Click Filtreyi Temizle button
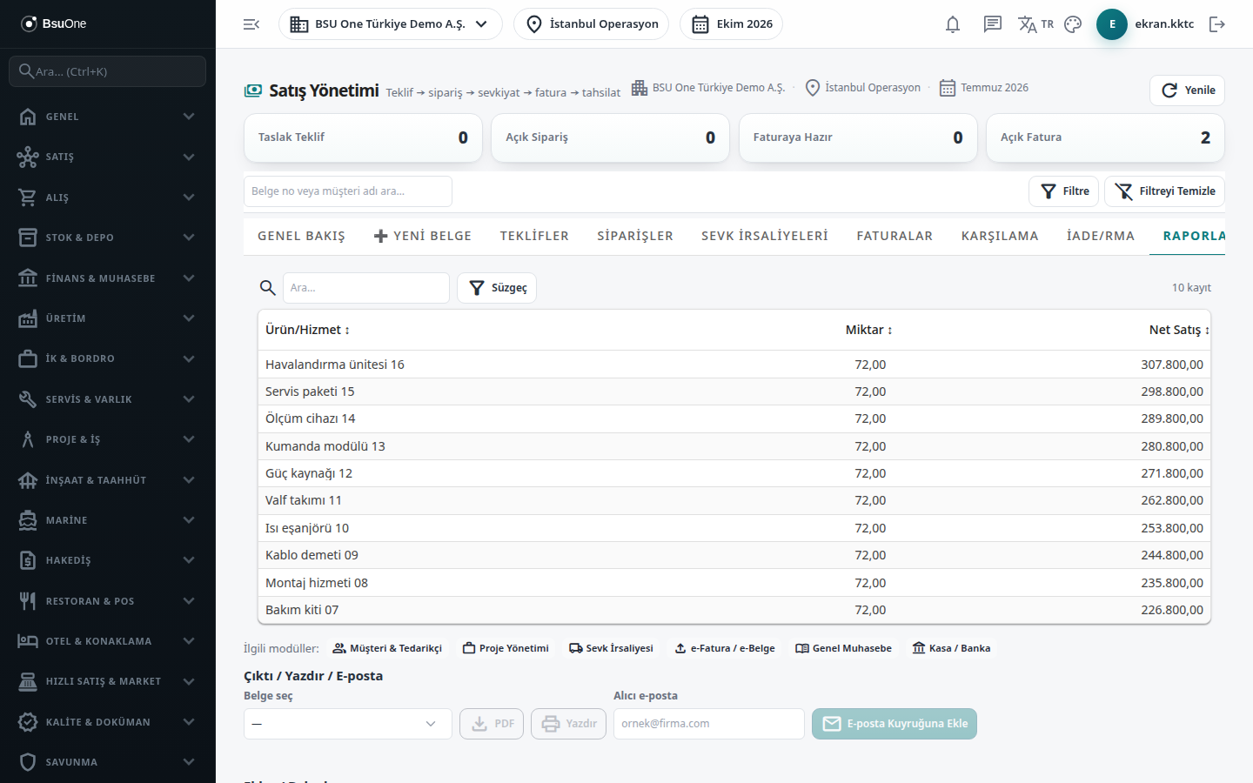 [x=1164, y=191]
